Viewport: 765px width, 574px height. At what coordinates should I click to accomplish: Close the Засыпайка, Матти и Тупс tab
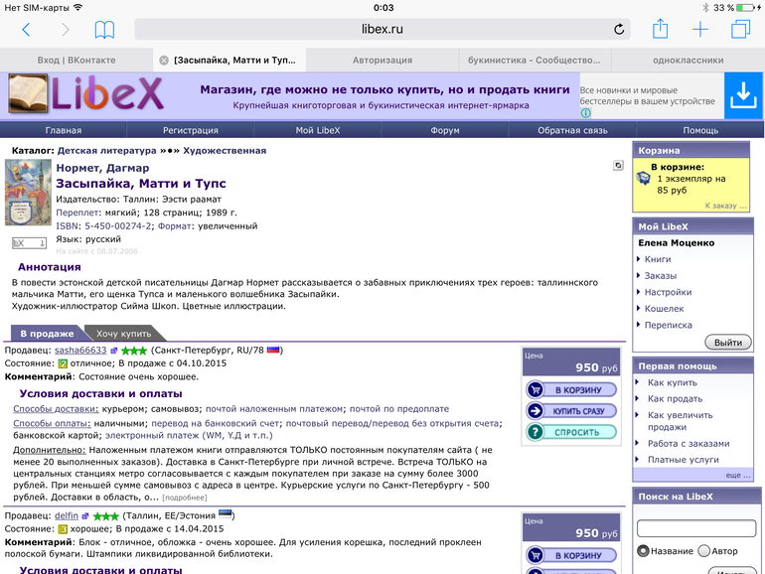(164, 60)
